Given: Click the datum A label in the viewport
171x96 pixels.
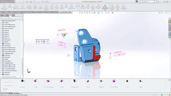Looking at the screenshot, I should pyautogui.click(x=68, y=55).
